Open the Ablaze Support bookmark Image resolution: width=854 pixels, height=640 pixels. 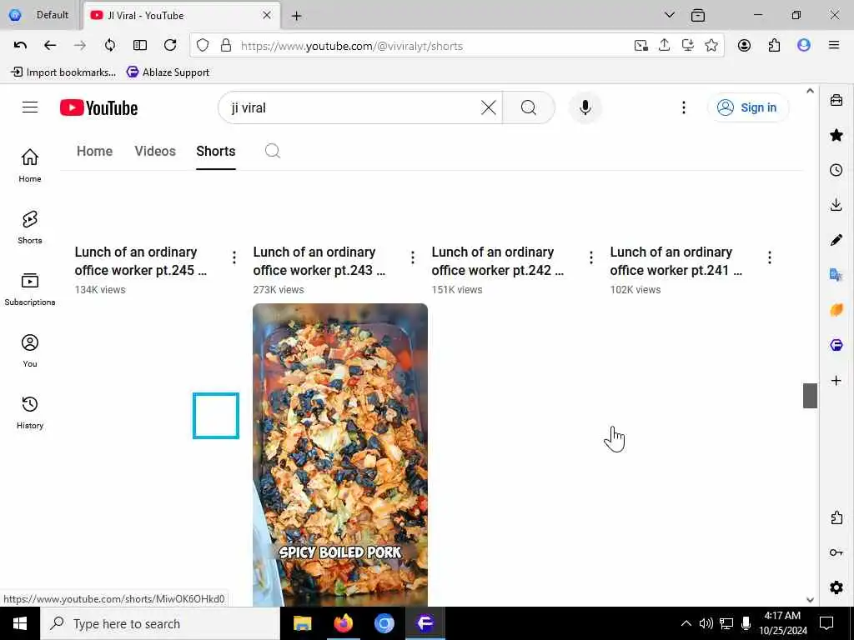coord(168,72)
